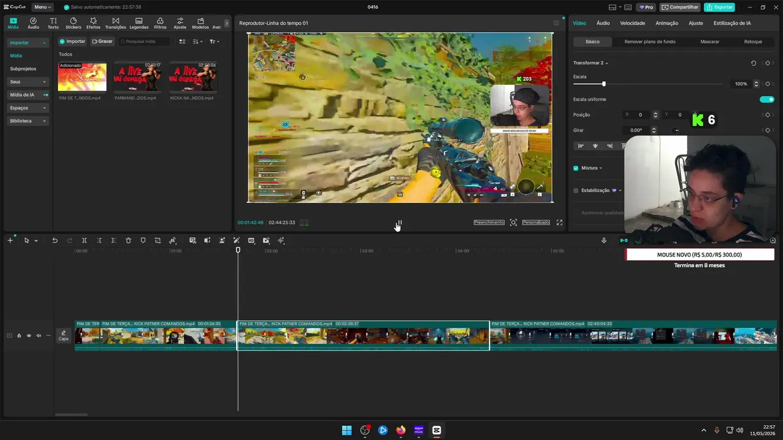Uncheck the Mistura checkbox

point(576,168)
